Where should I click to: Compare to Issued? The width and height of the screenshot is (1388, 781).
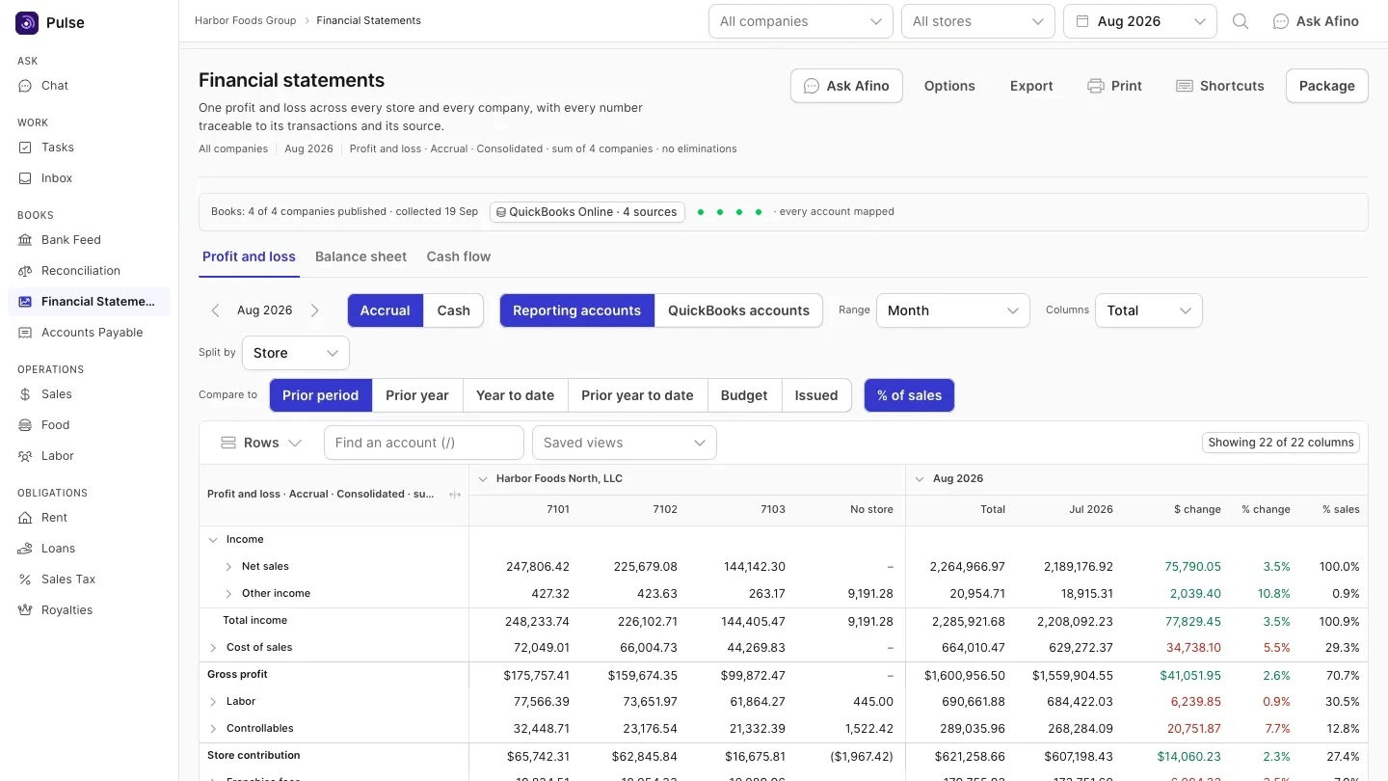click(816, 395)
